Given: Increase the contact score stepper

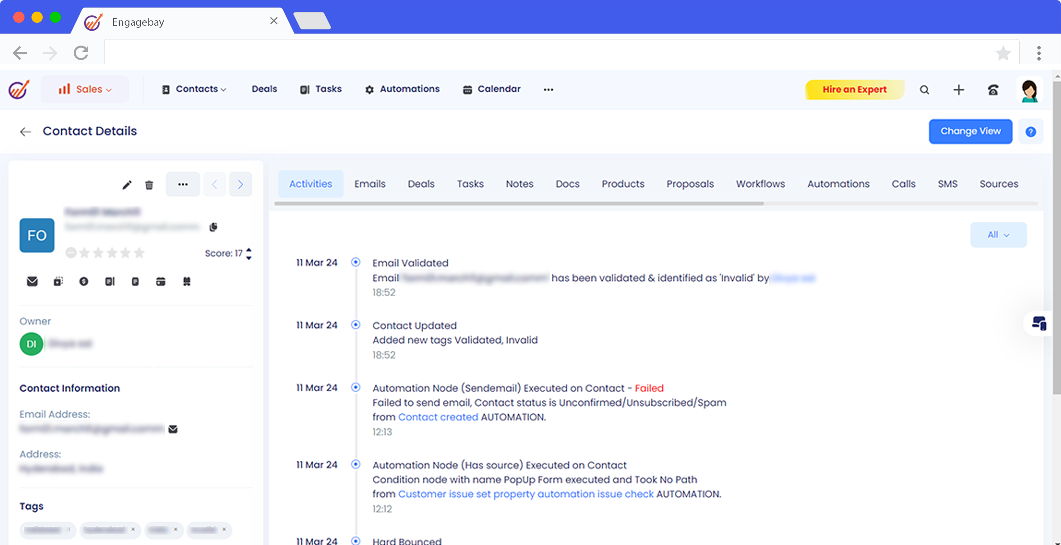Looking at the screenshot, I should [x=249, y=249].
